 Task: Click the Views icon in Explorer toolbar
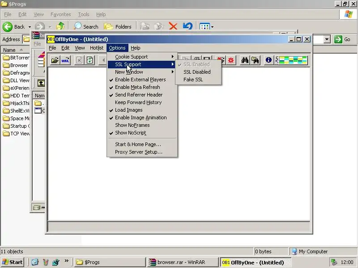[205, 26]
